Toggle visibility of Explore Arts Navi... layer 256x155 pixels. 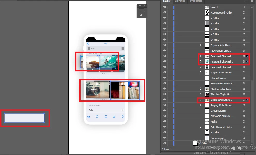[165, 45]
